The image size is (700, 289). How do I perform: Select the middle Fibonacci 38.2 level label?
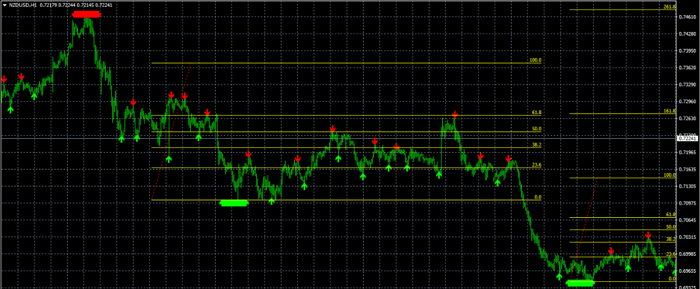click(x=536, y=145)
